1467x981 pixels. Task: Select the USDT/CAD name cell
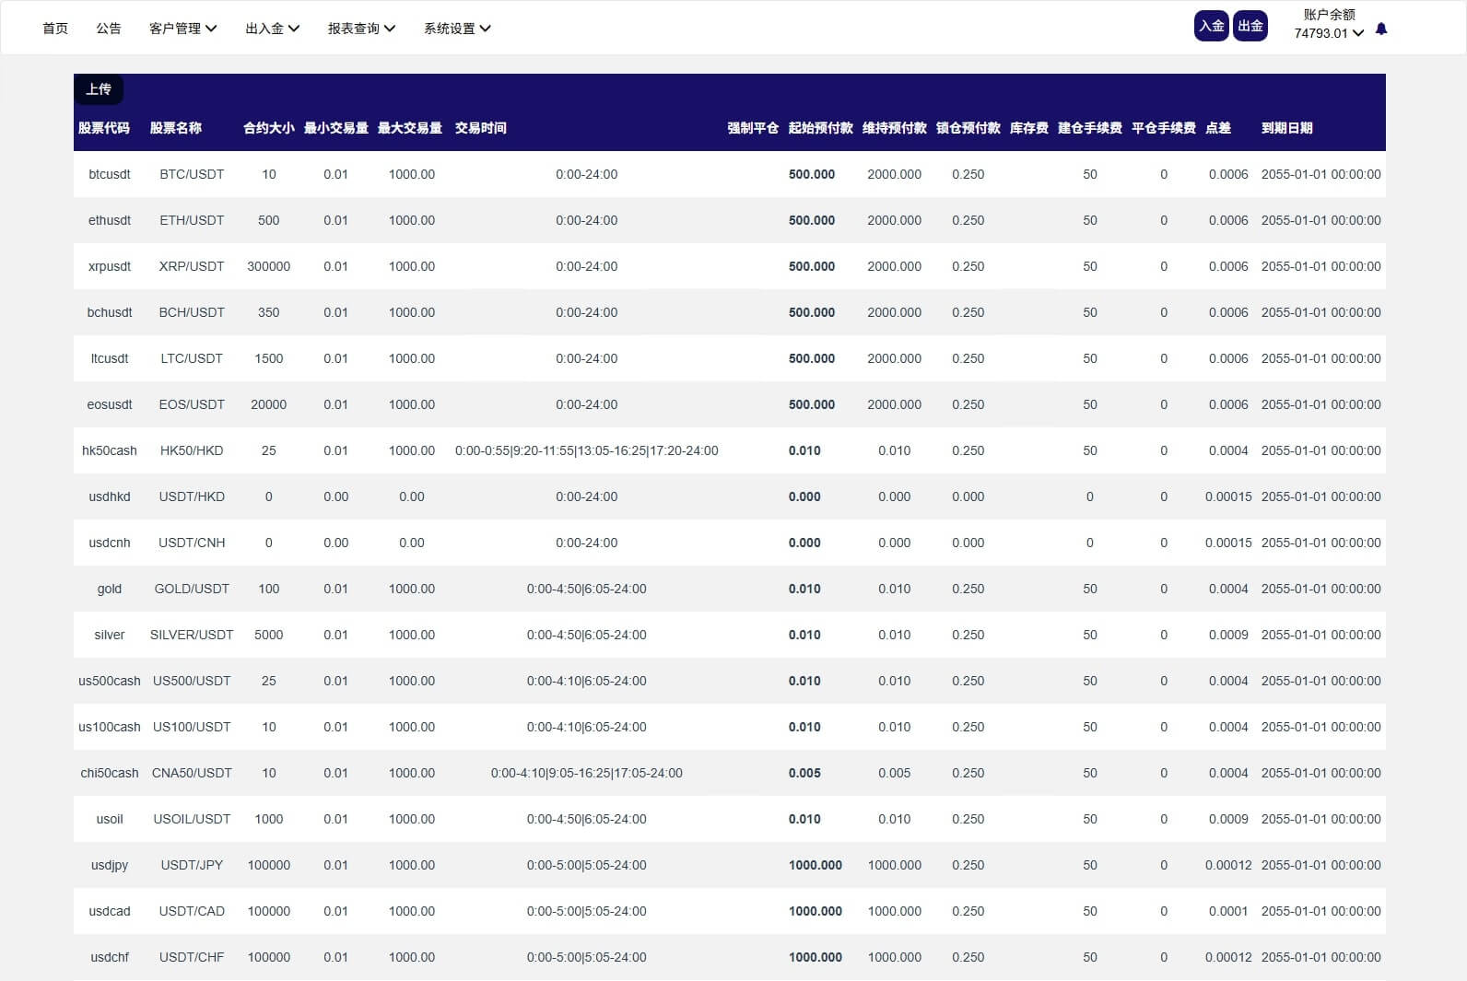point(192,911)
